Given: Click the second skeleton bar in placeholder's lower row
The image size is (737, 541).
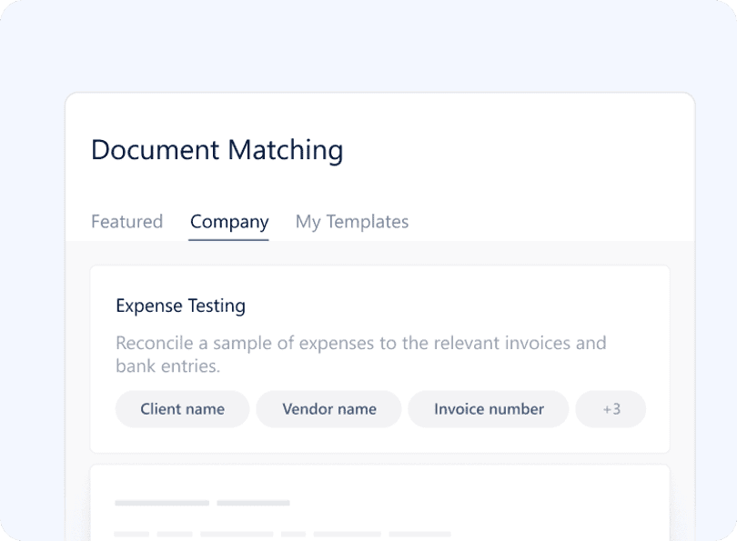Looking at the screenshot, I should 175,534.
